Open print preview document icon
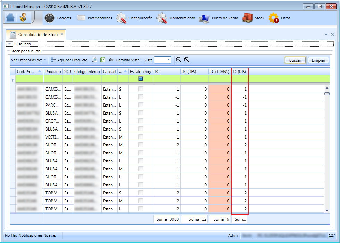Image resolution: width=340 pixels, height=243 pixels. pyautogui.click(x=95, y=60)
